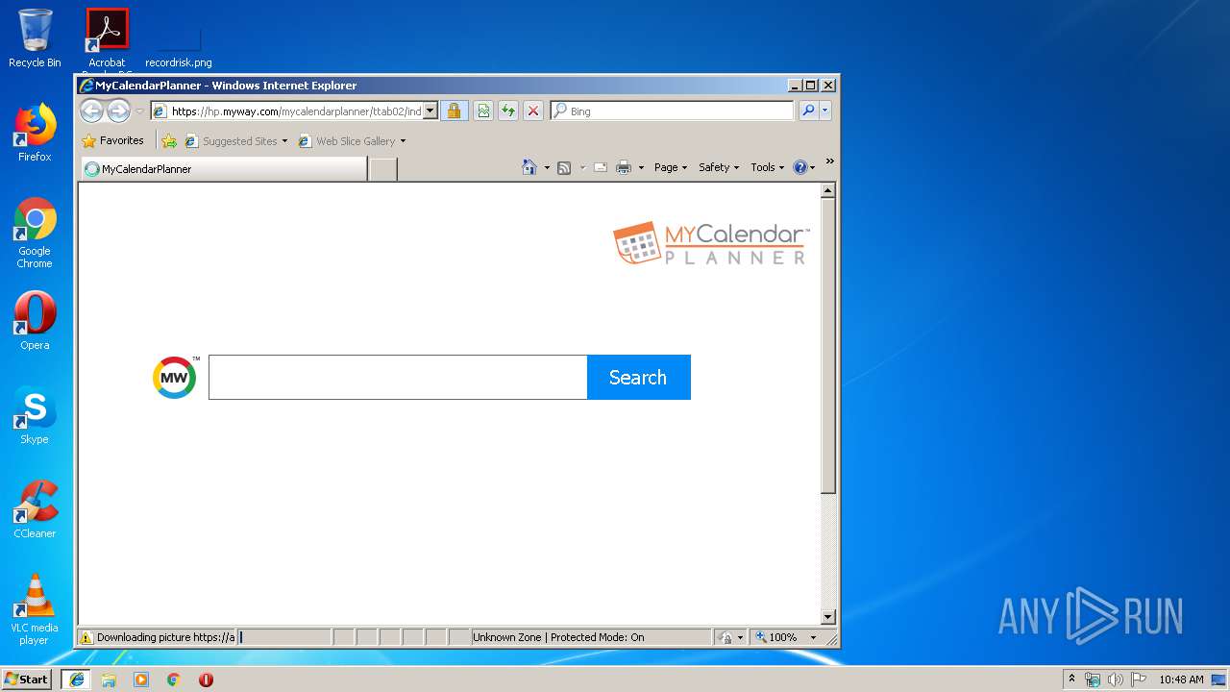Open Windows Media Player in taskbar
The width and height of the screenshot is (1230, 692).
coord(141,680)
